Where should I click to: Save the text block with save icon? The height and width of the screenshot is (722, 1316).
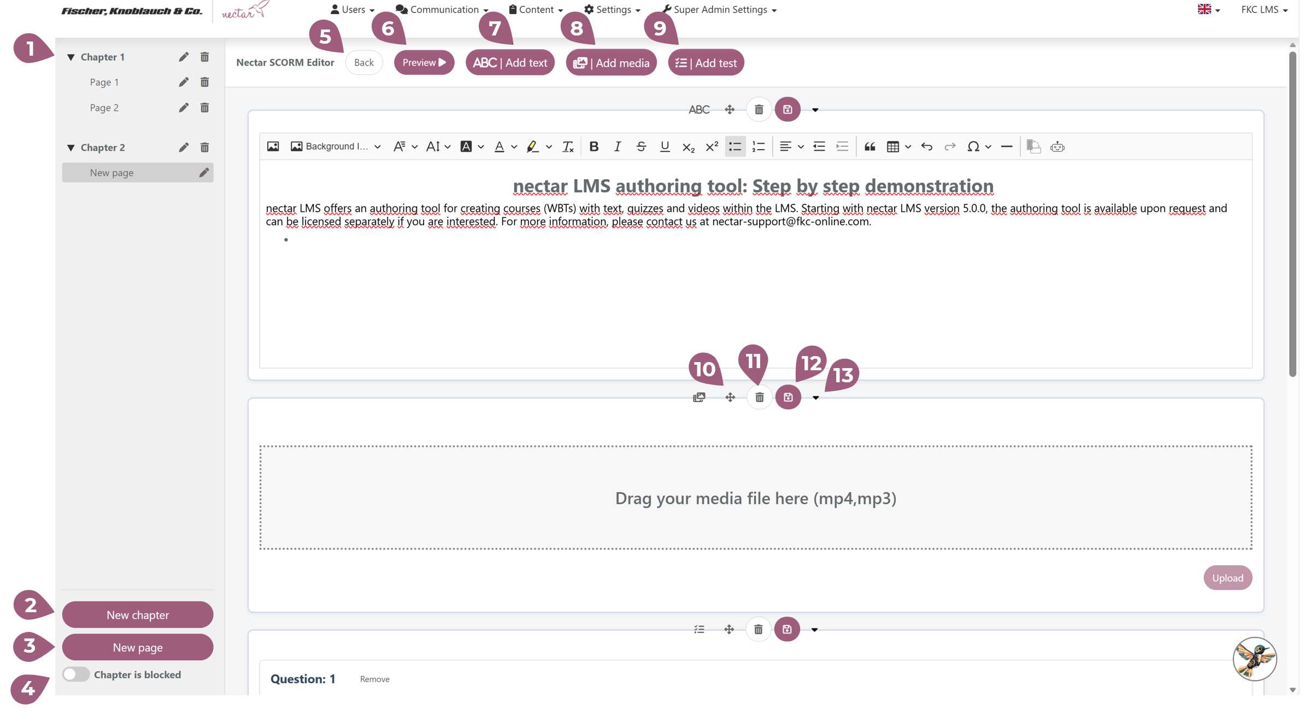[x=788, y=109]
